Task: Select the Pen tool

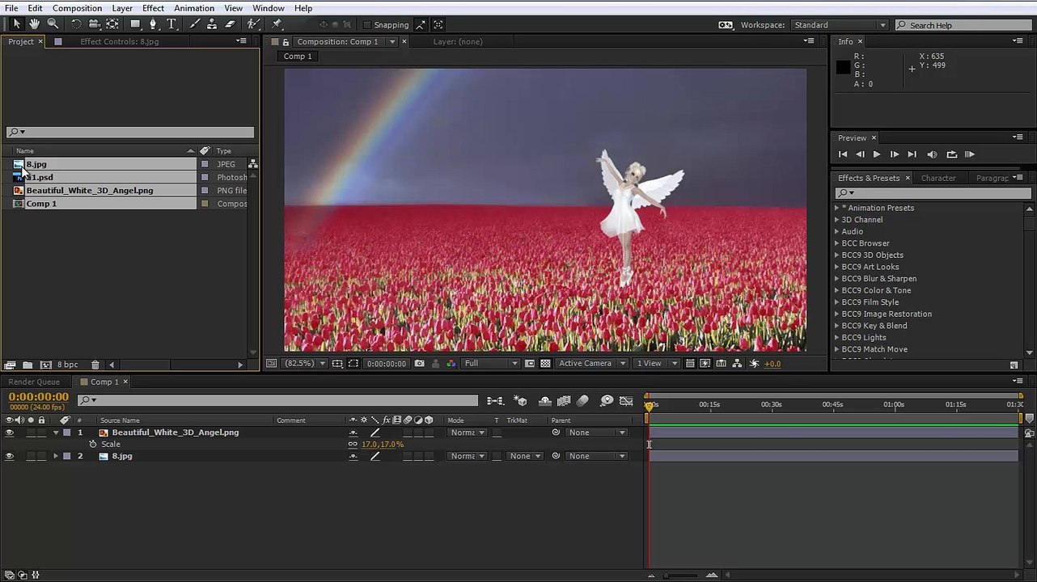Action: coord(154,24)
